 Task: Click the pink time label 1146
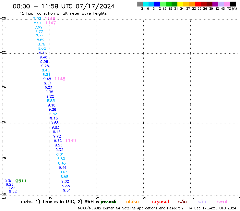(x=50, y=19)
